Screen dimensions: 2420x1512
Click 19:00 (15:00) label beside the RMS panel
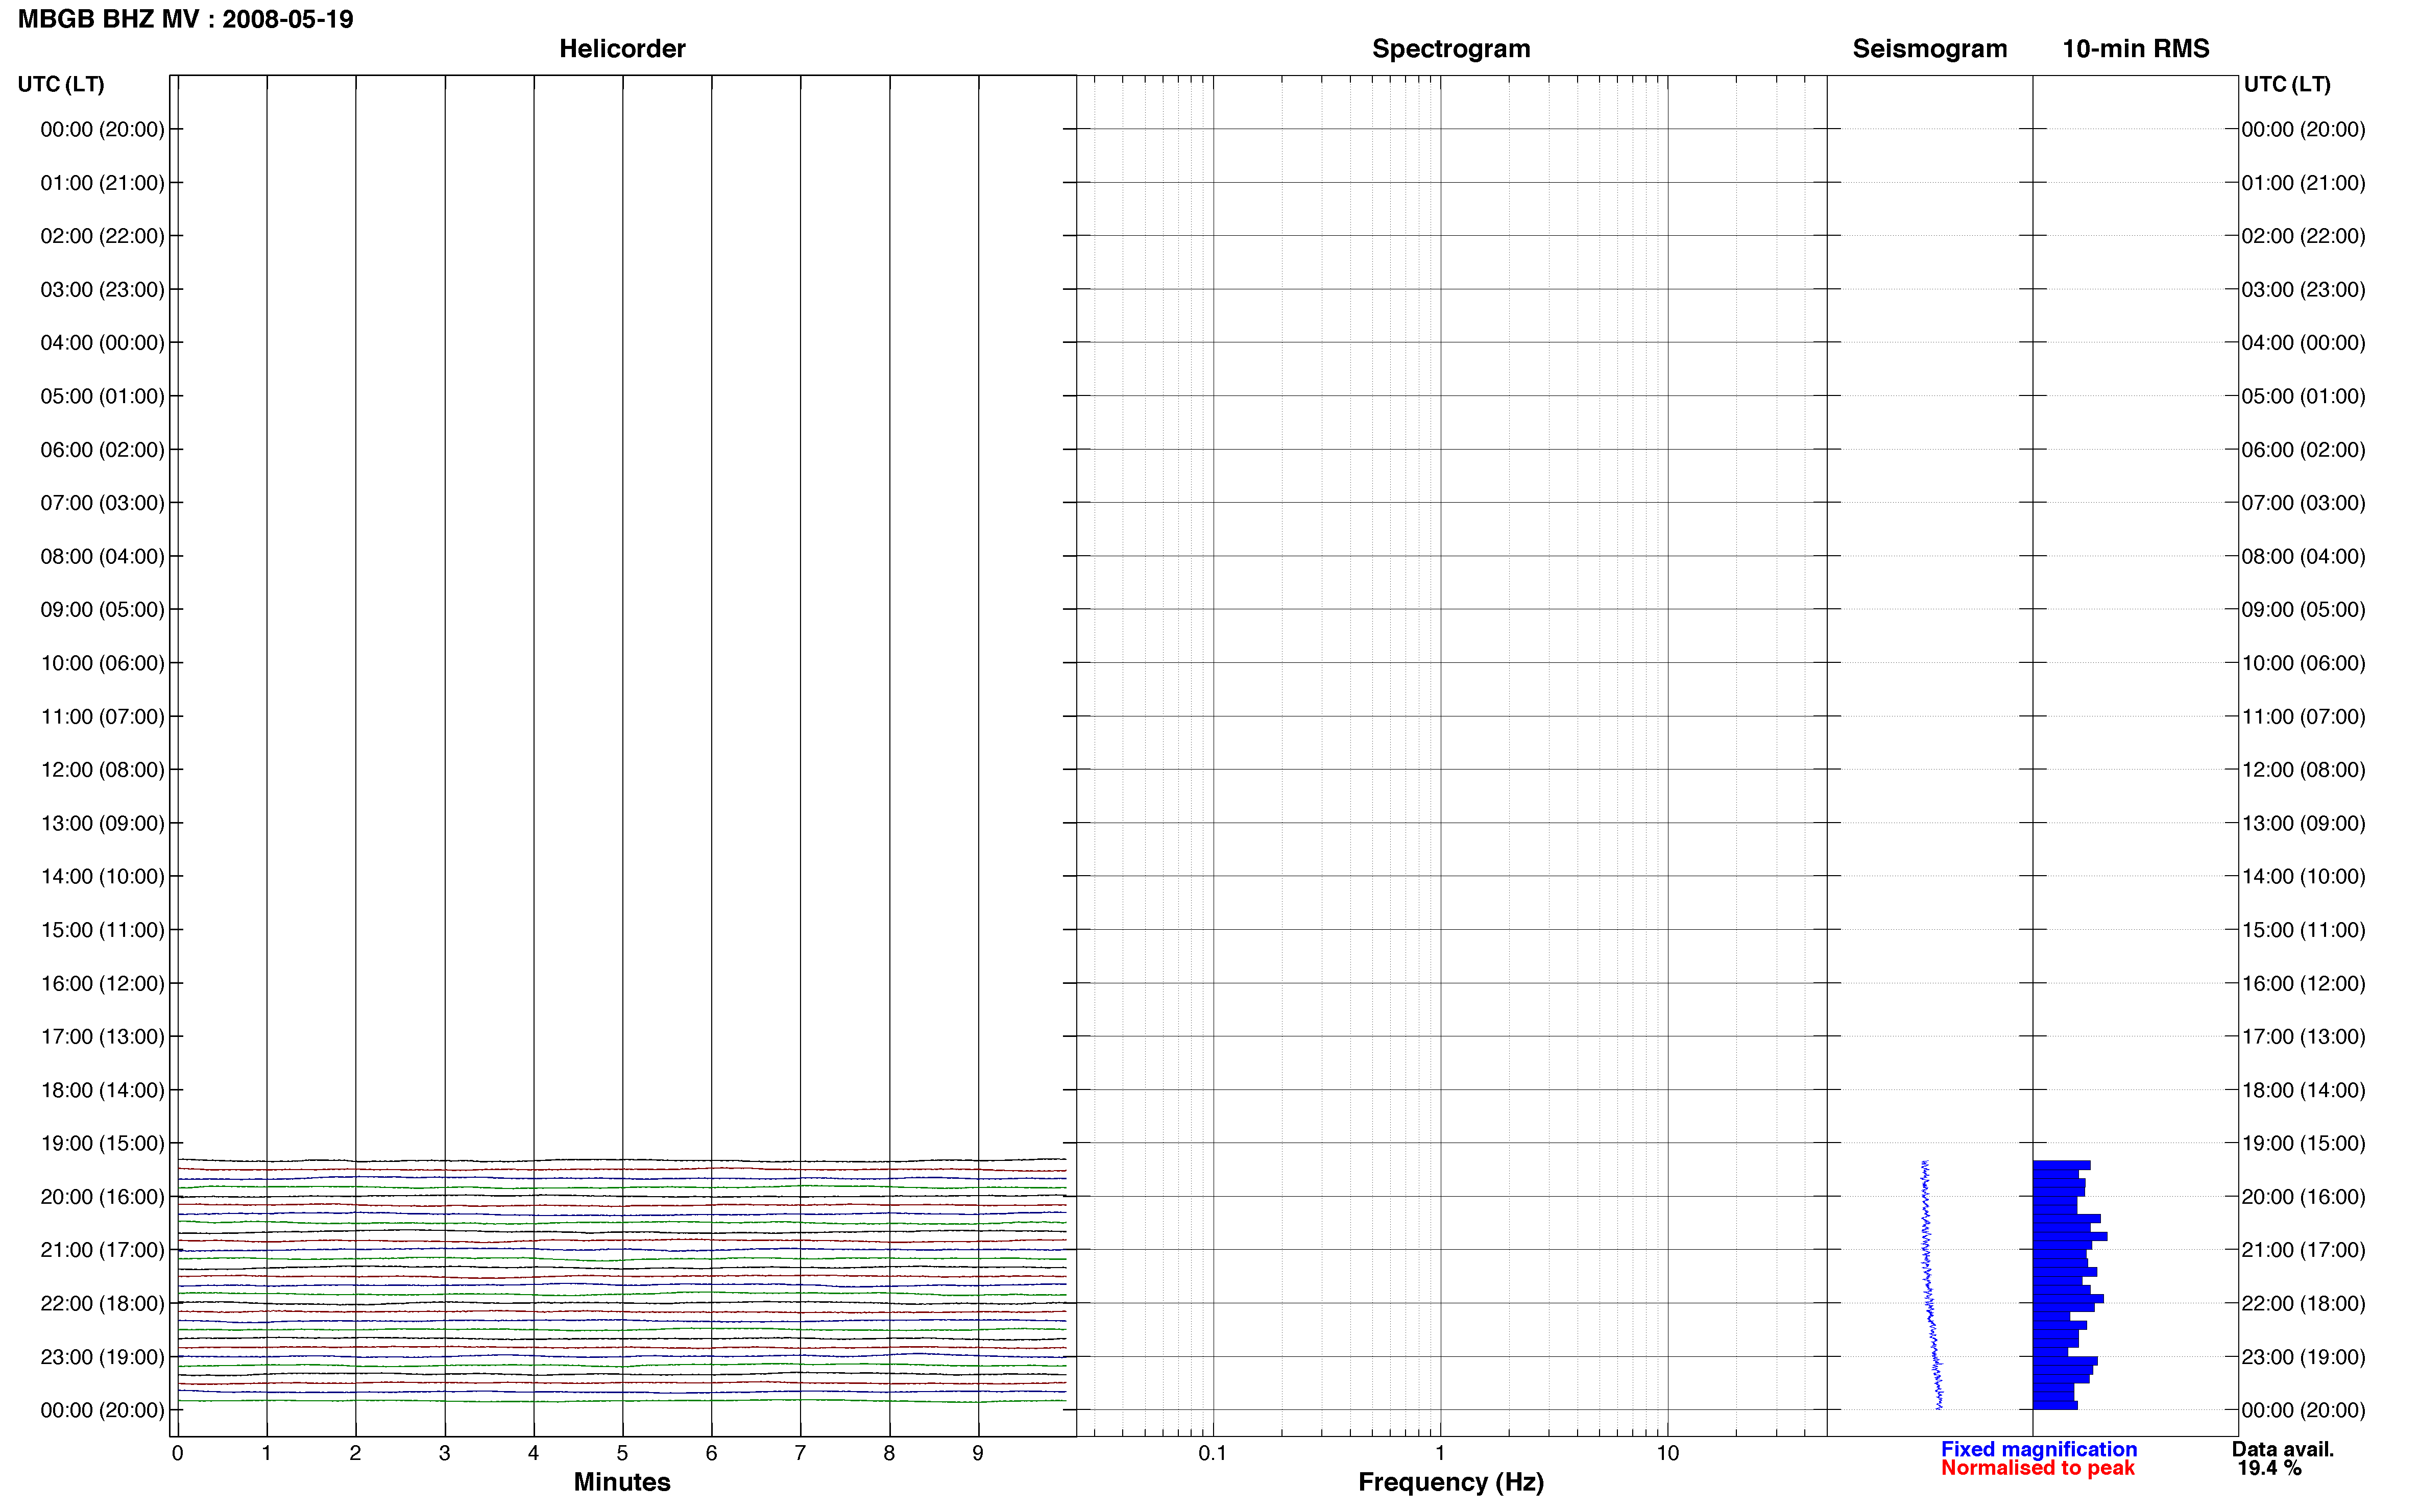[2303, 1144]
